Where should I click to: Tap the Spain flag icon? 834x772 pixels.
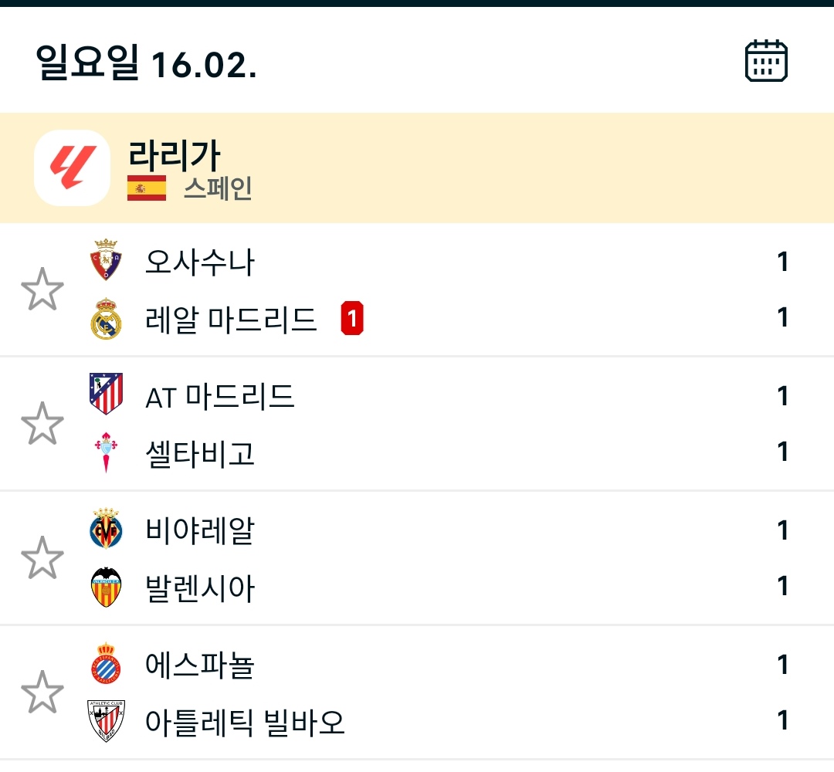[x=147, y=188]
